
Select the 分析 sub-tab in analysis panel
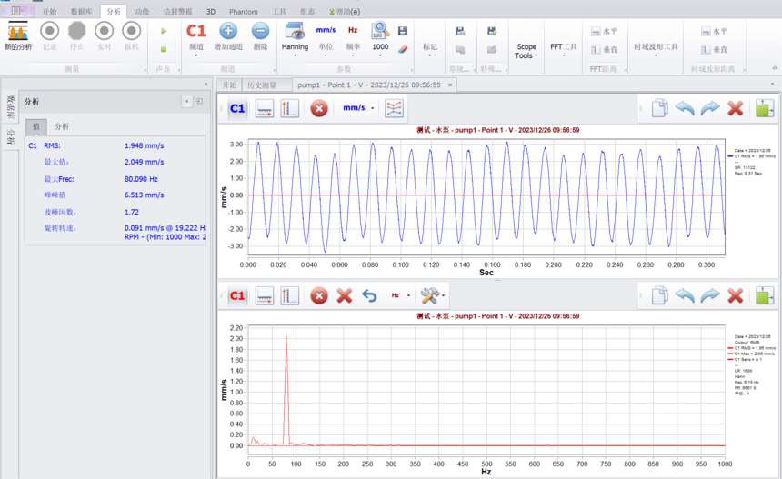[62, 126]
